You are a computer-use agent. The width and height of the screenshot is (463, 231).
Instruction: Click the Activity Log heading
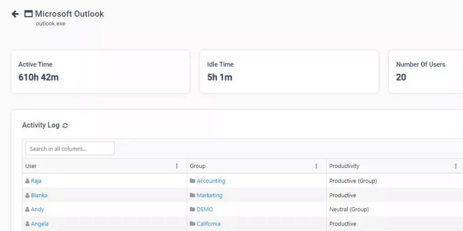41,125
